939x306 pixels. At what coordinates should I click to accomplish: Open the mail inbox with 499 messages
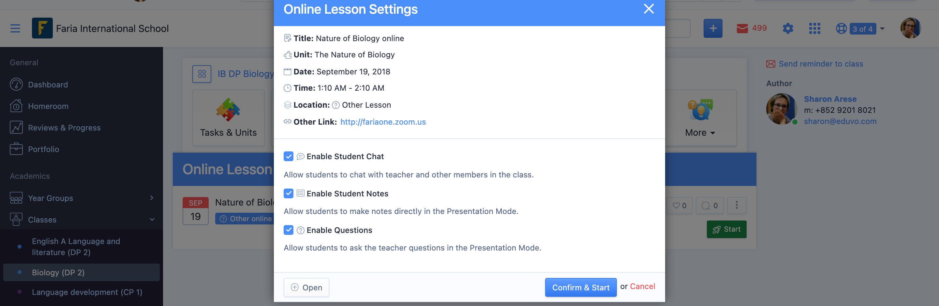[x=751, y=28]
